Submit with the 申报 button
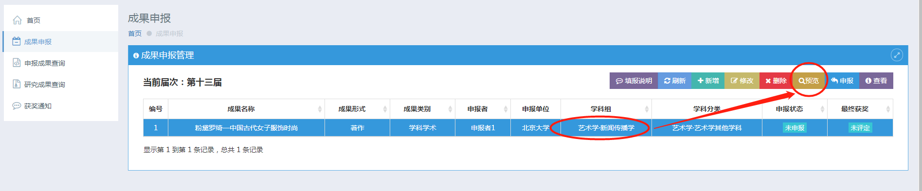This screenshot has height=191, width=922. tap(842, 81)
